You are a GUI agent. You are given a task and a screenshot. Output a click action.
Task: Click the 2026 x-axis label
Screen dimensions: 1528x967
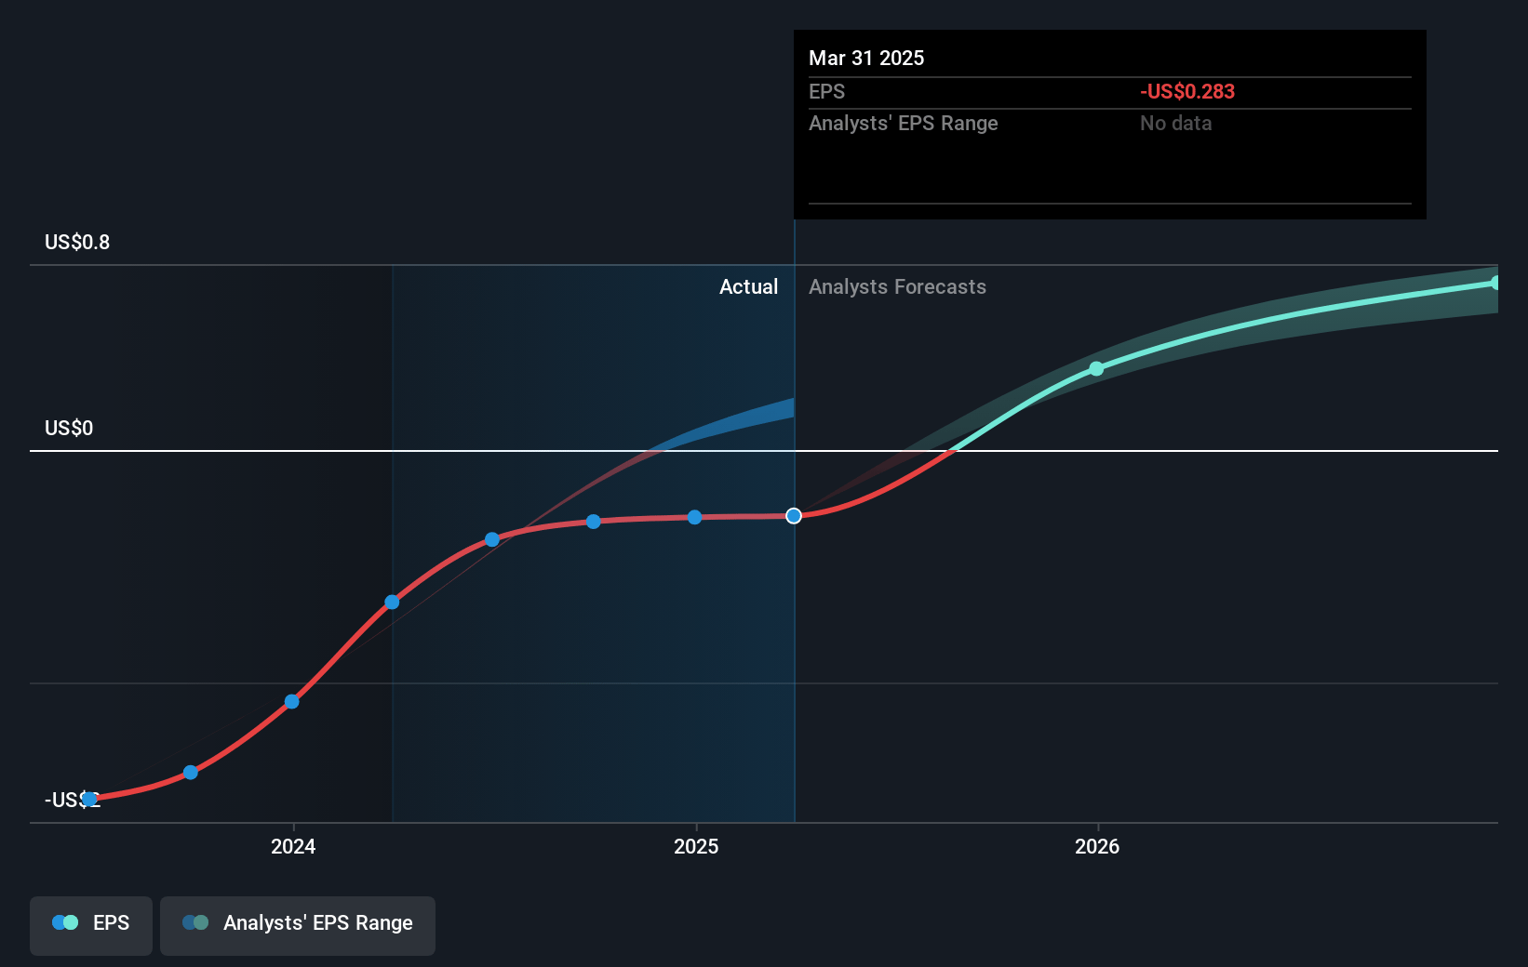[x=1097, y=846]
